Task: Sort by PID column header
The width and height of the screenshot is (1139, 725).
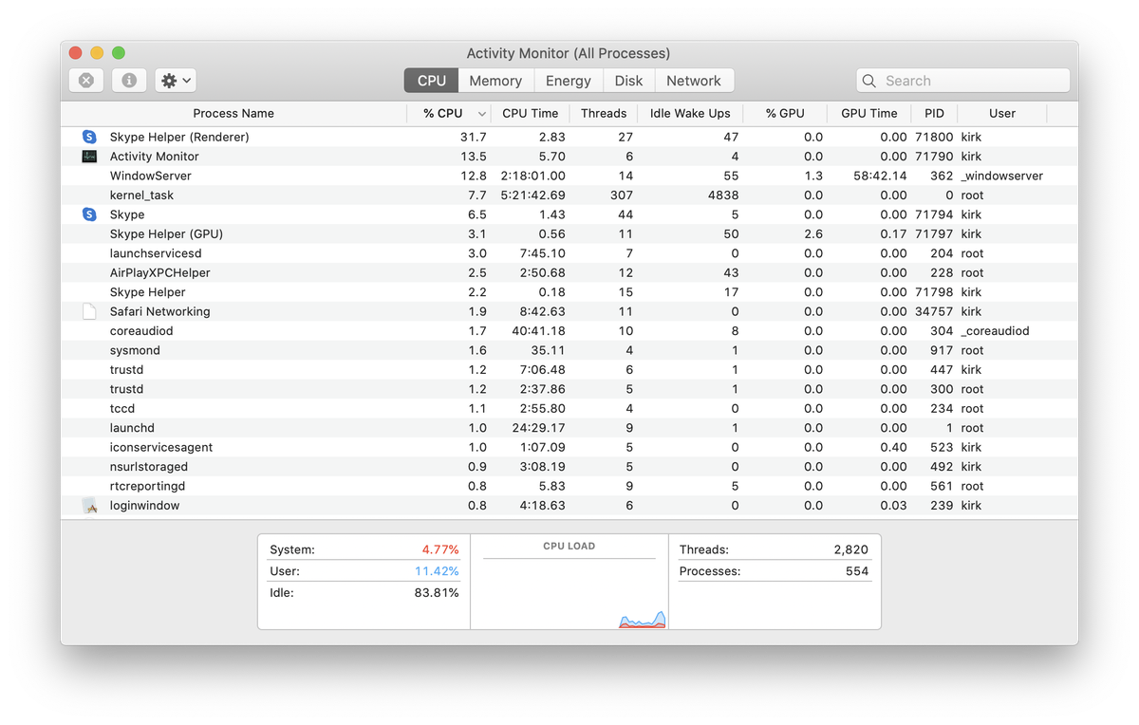Action: (934, 113)
